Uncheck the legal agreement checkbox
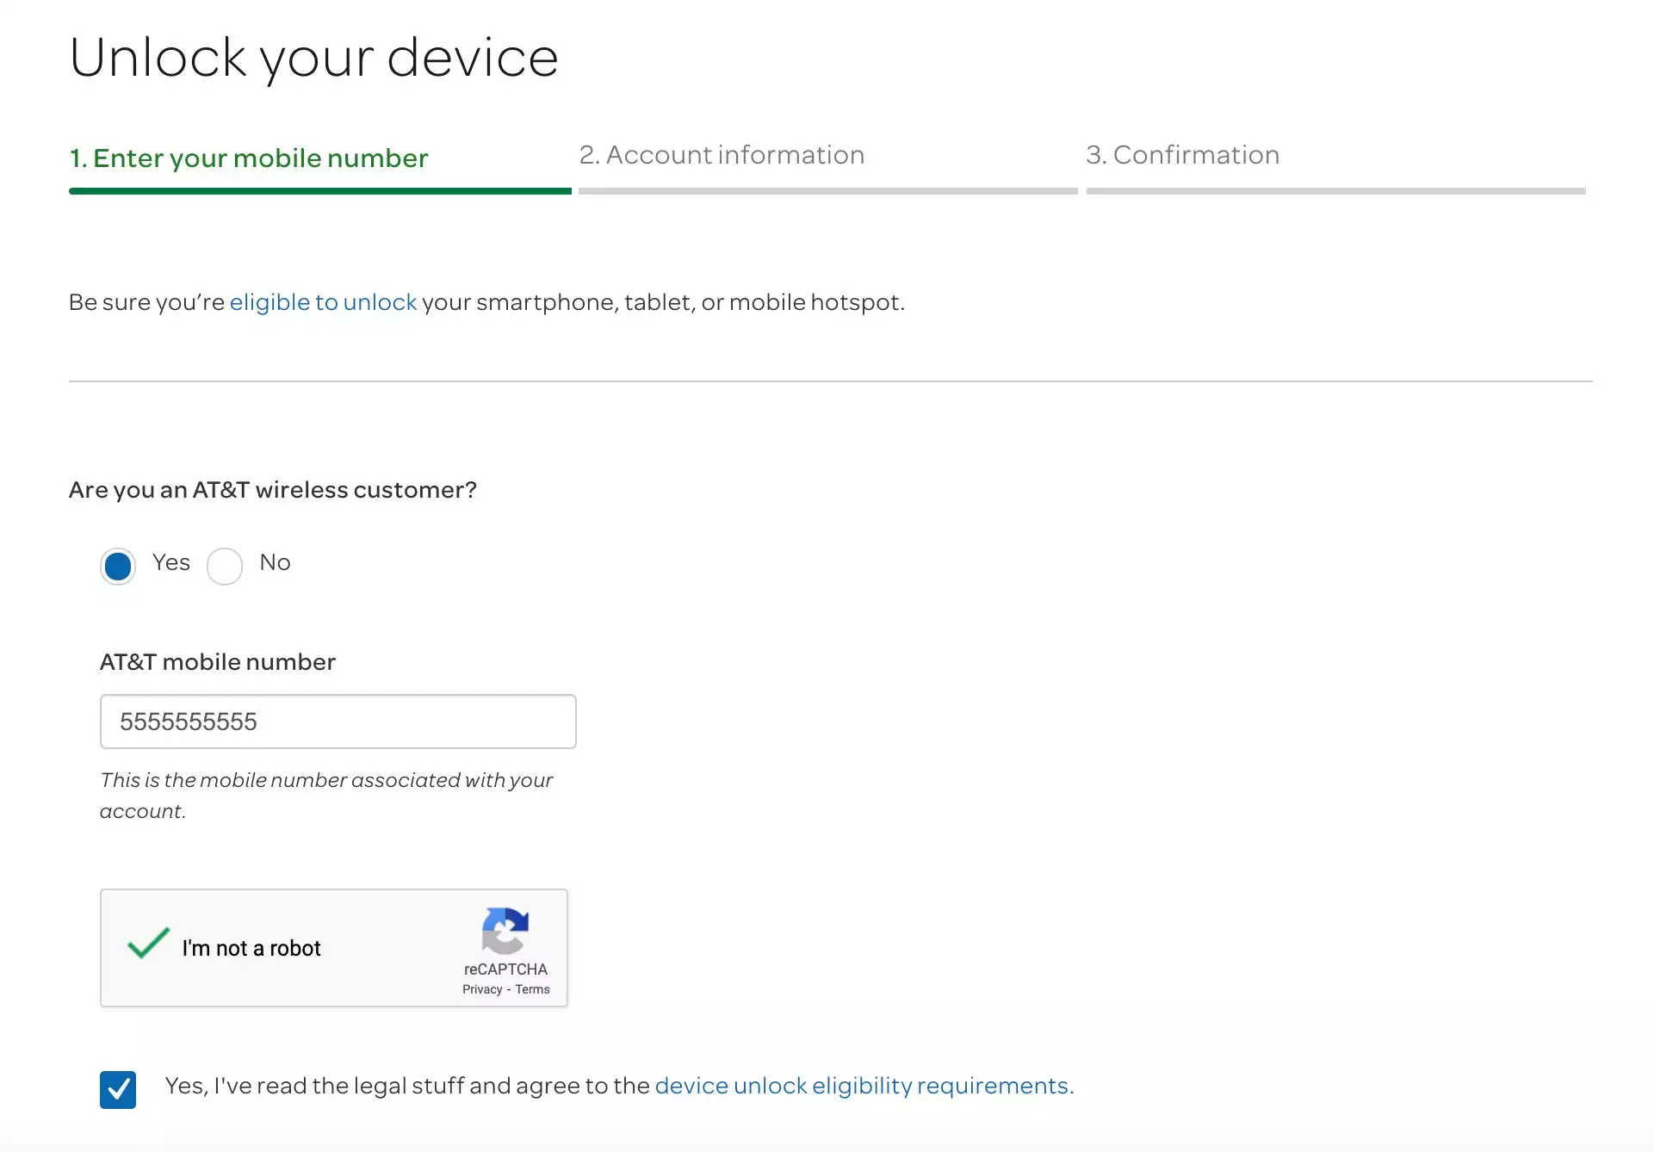Viewport: 1654px width, 1152px height. (118, 1089)
